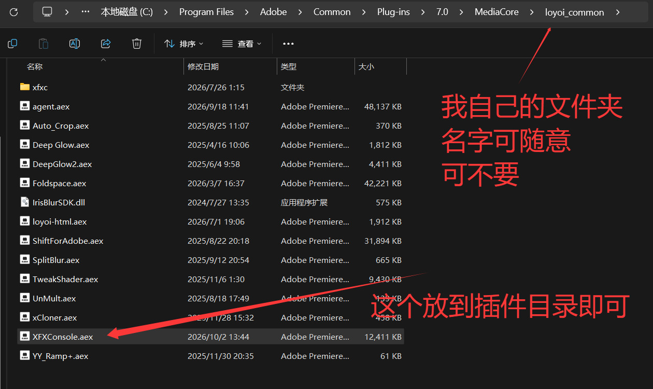Screen dimensions: 653x389
Task: Click the This PC monitor icon in breadcrumb
Action: coord(47,12)
